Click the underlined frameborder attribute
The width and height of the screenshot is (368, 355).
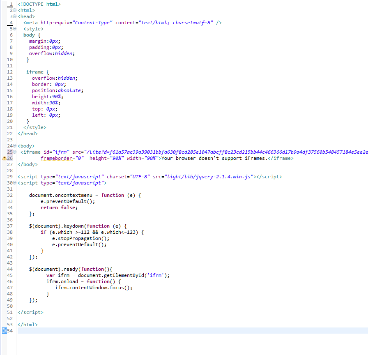[x=56, y=158]
